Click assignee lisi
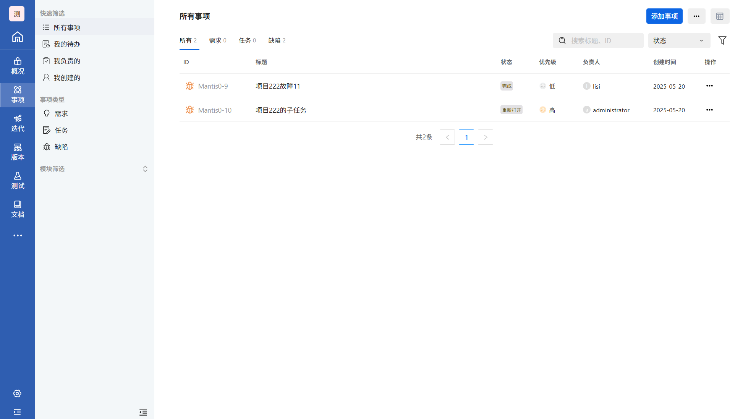Viewport: 756px width, 419px height. point(592,86)
